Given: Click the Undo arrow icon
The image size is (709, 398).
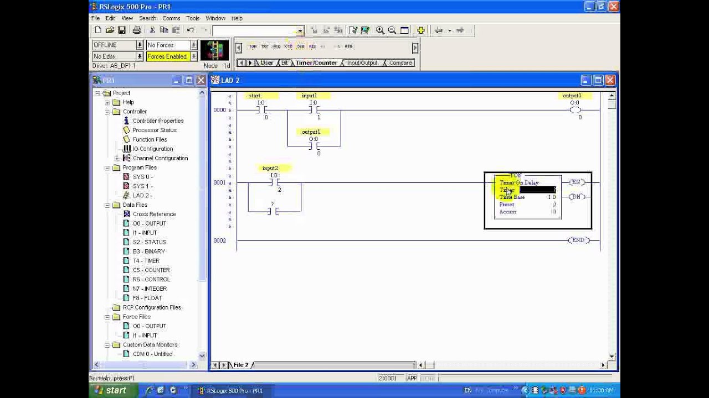Looking at the screenshot, I should pyautogui.click(x=191, y=30).
